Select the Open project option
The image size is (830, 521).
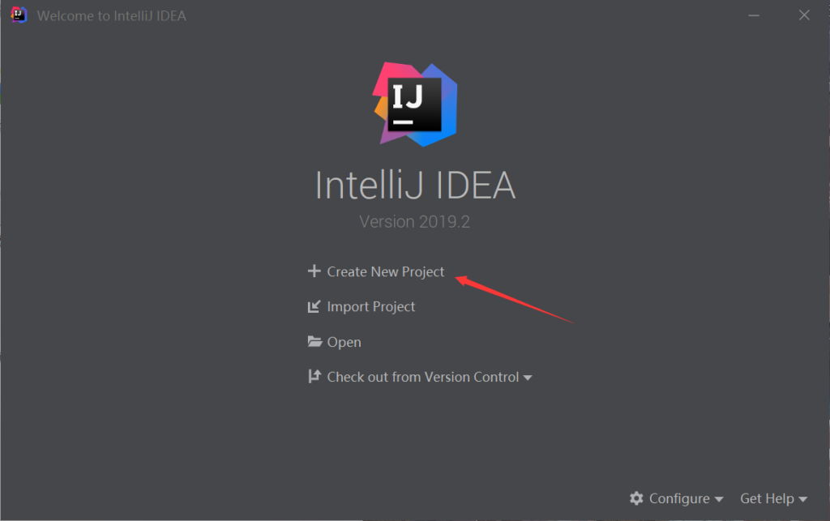pos(344,342)
